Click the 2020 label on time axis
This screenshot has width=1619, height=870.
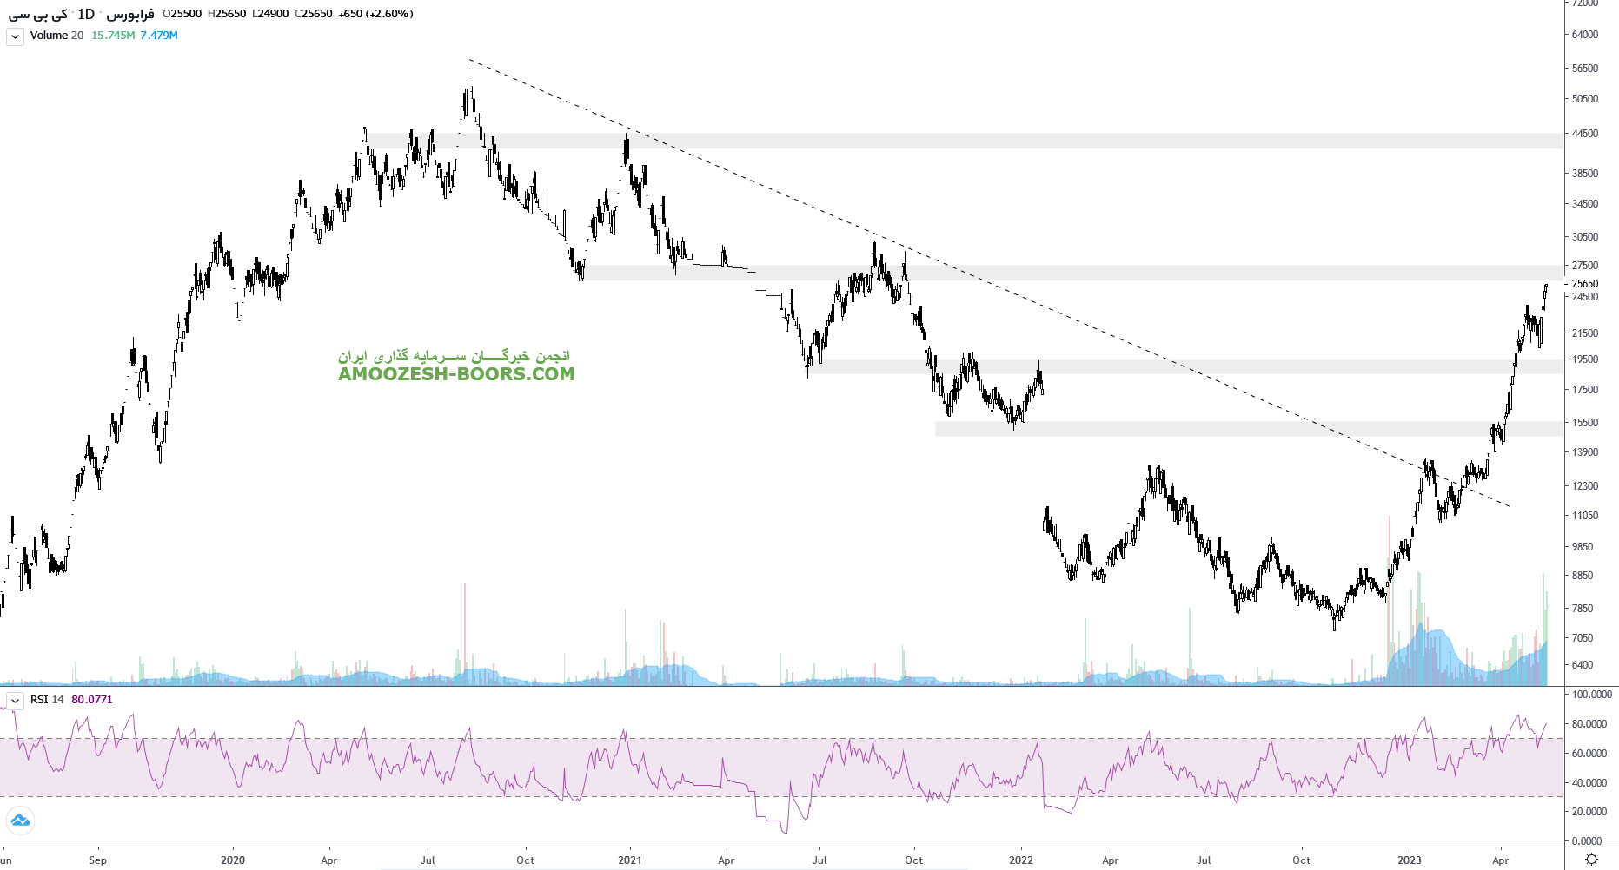click(233, 860)
